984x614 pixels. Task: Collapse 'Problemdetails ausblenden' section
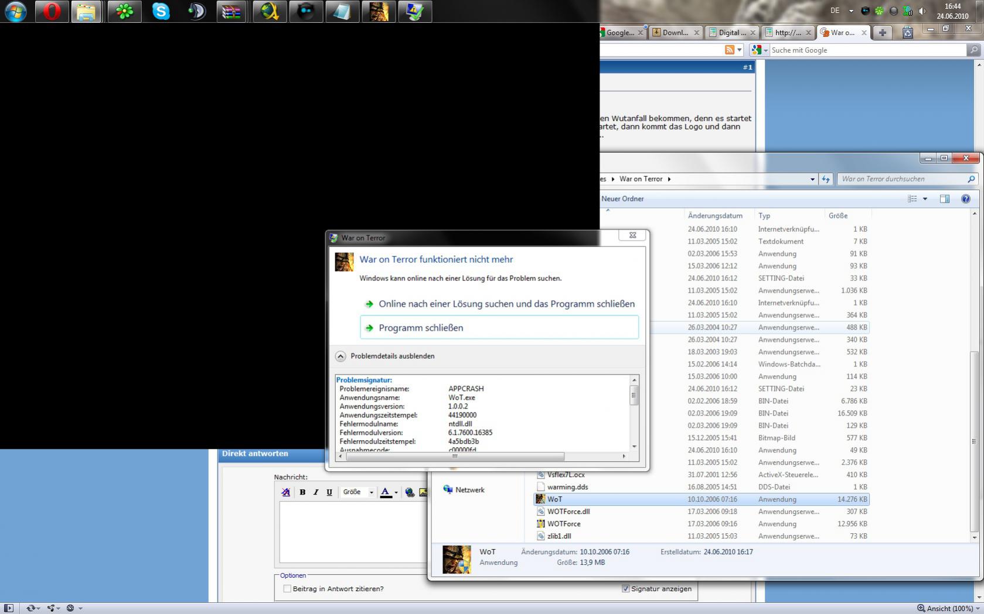(x=341, y=356)
